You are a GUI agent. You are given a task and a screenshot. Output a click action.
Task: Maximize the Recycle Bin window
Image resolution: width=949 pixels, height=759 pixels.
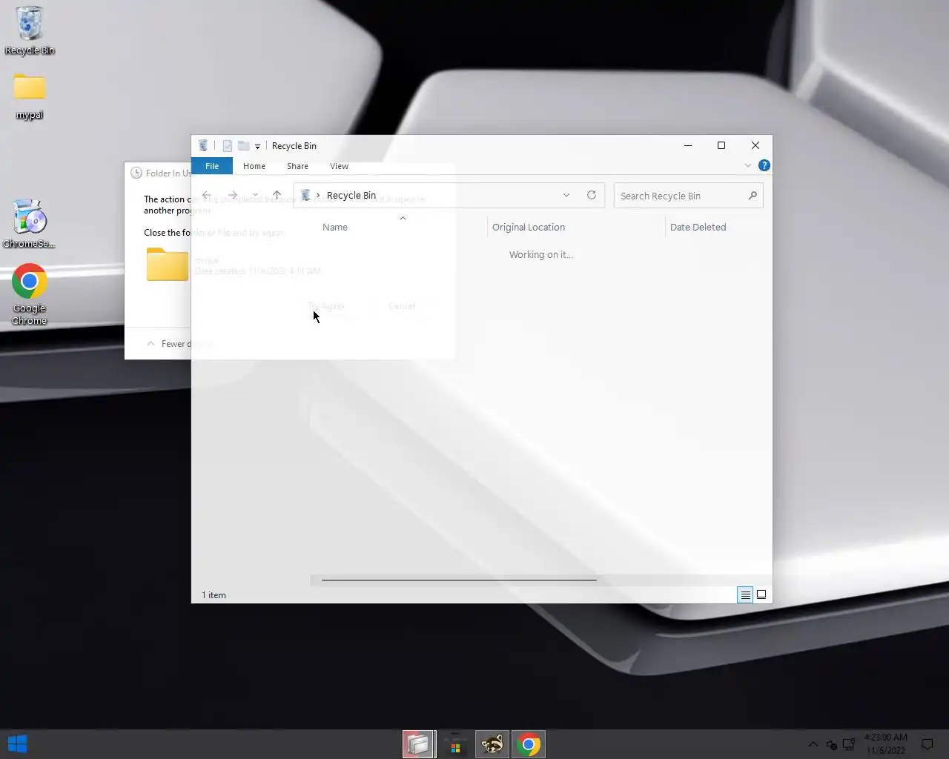pos(721,145)
